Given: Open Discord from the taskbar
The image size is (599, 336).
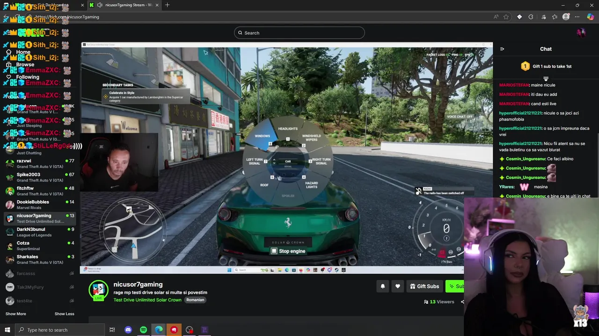Looking at the screenshot, I should click(x=128, y=330).
